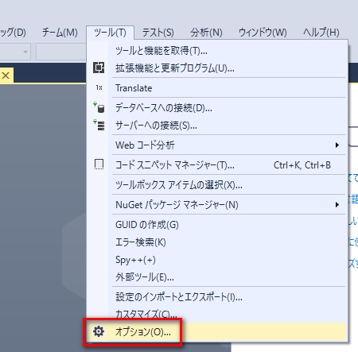Viewport: 358px width, 352px height.
Task: Click the code snippet manager icon
Action: [x=99, y=164]
